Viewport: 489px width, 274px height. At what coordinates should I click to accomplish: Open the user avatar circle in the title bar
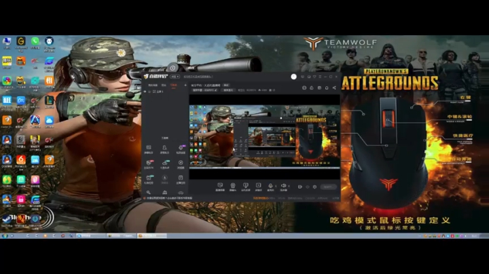tap(293, 77)
